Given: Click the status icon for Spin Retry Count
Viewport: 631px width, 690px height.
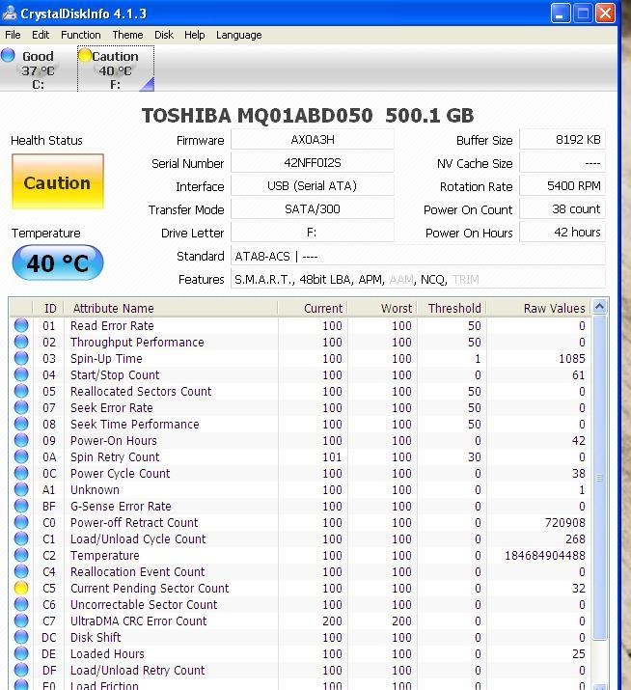Looking at the screenshot, I should tap(21, 456).
